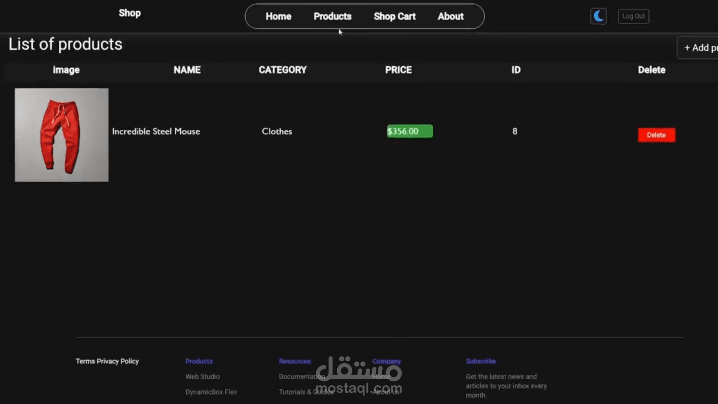718x404 pixels.
Task: Click the CATEGORY column header
Action: 282,70
